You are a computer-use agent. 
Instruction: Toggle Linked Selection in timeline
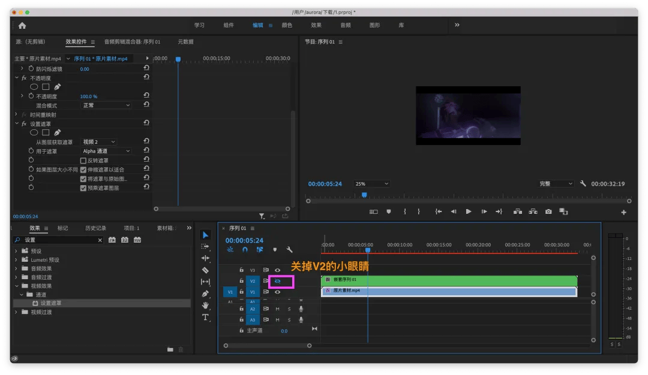[x=260, y=250]
